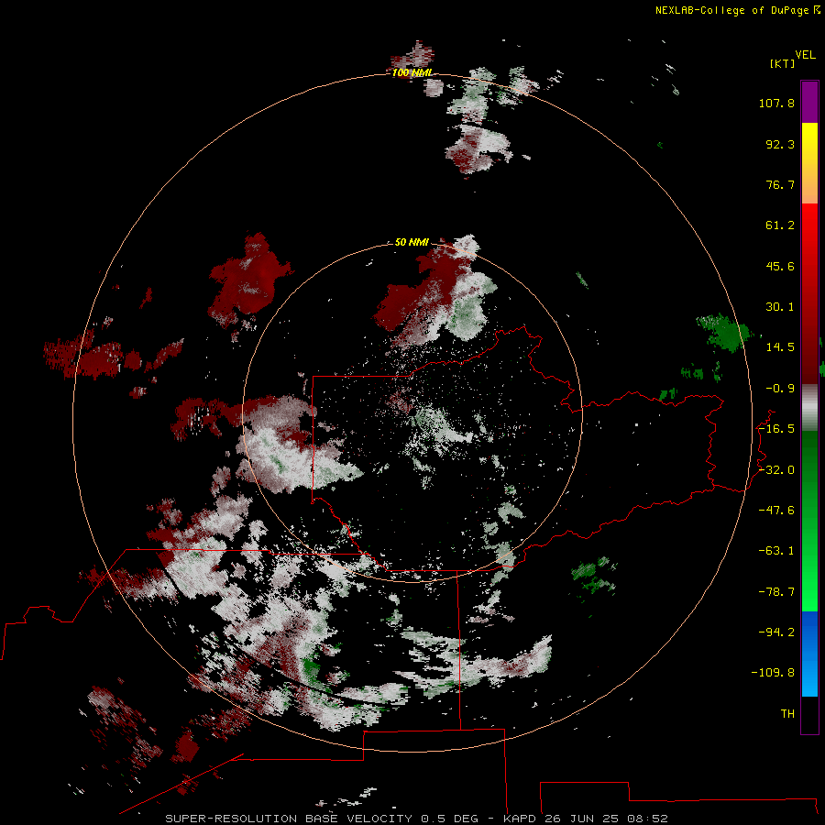Viewport: 825px width, 825px height.
Task: Click the 50 NMI range ring label
Action: [x=412, y=242]
